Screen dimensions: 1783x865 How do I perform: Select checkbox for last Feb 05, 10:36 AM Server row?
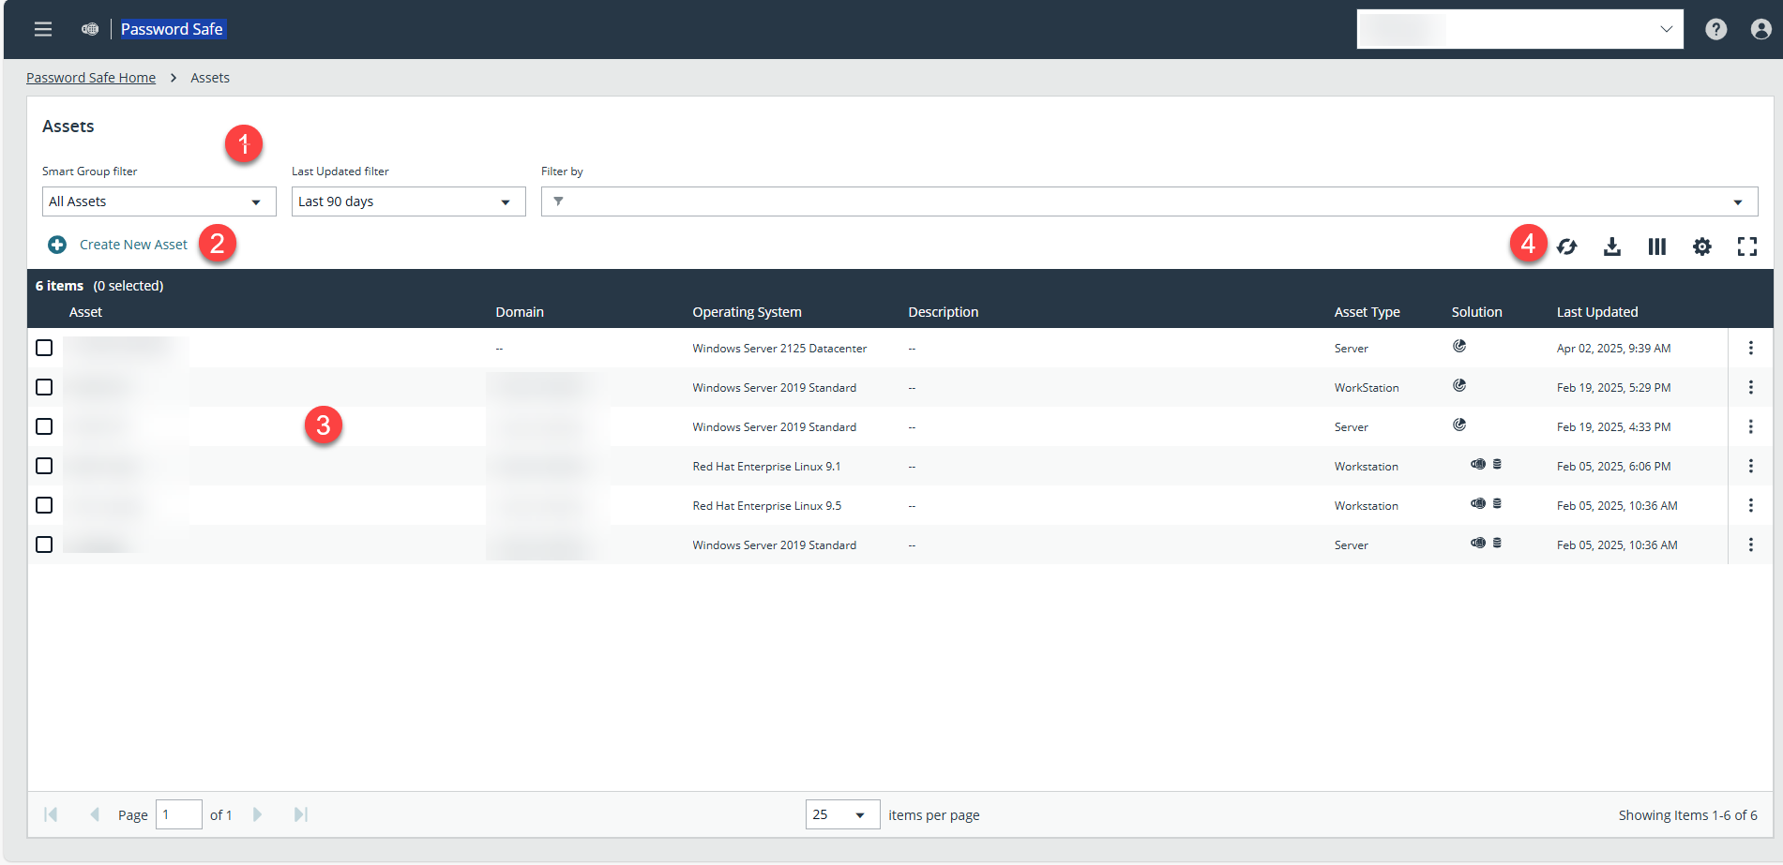pyautogui.click(x=44, y=544)
